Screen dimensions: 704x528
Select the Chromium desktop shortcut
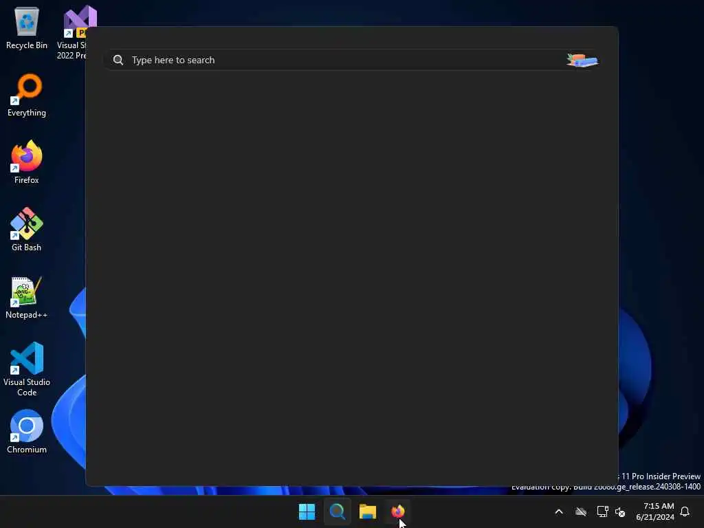pyautogui.click(x=27, y=432)
